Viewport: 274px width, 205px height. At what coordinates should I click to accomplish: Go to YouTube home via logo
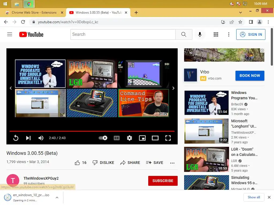(31, 34)
